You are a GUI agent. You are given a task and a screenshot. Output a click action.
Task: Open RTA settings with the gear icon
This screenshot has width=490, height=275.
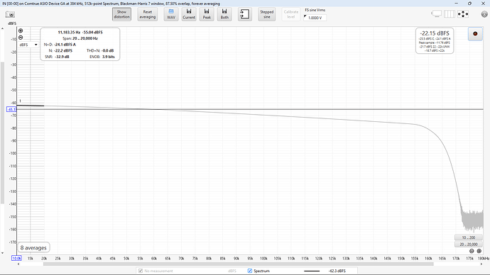(484, 14)
